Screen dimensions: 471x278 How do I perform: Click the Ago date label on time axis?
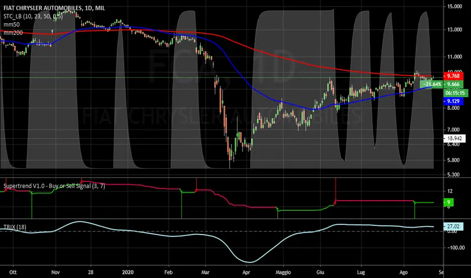pos(403,272)
